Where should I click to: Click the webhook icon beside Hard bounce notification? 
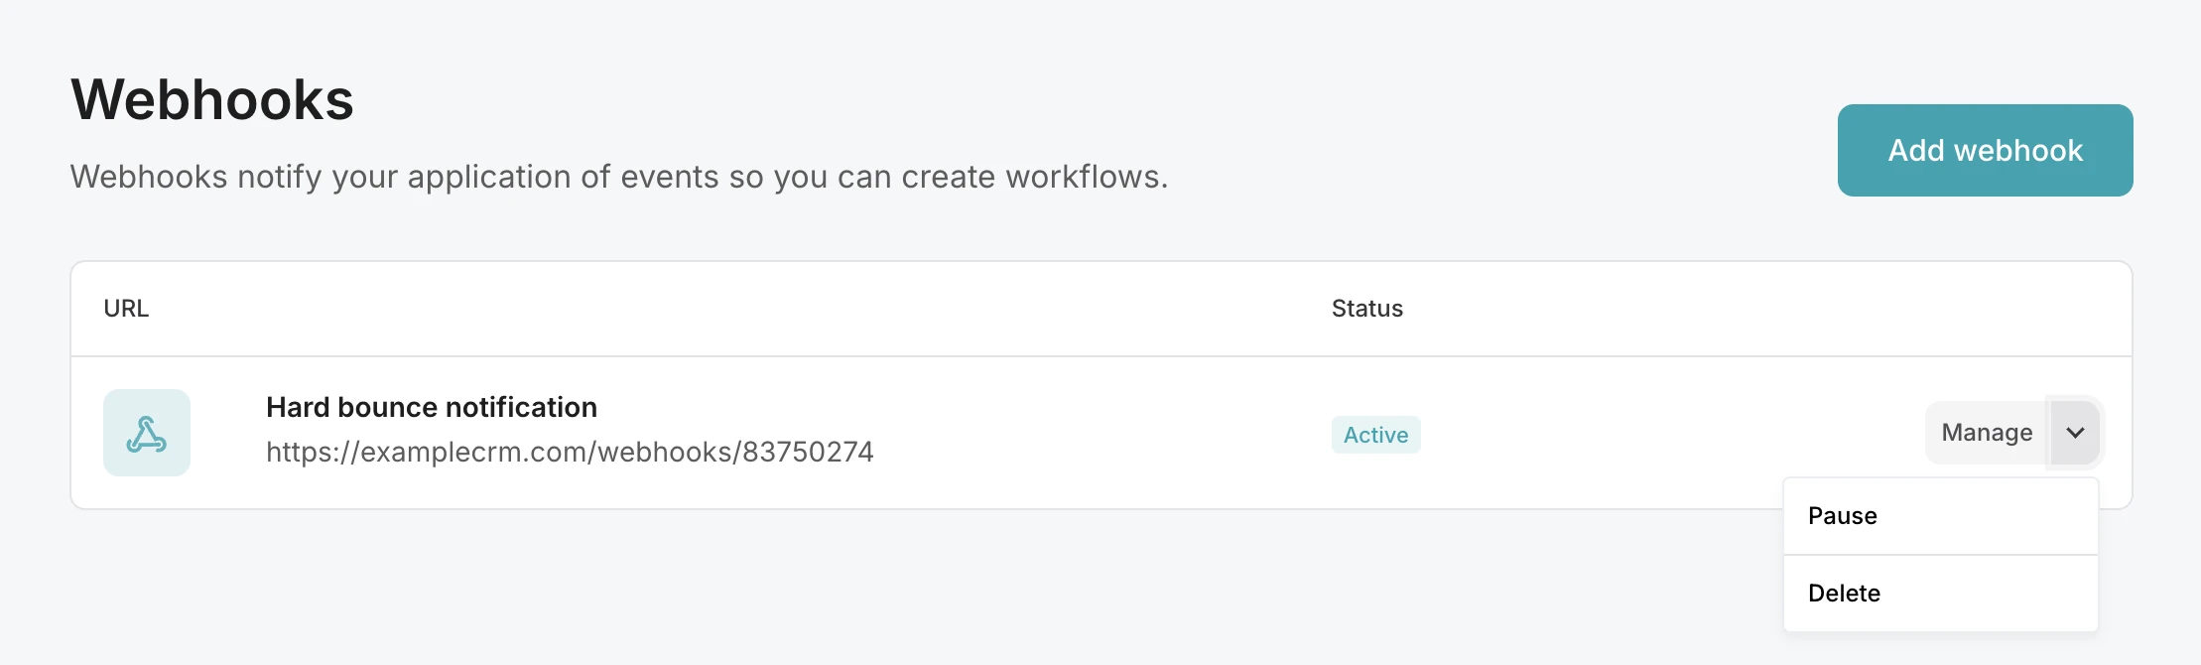(x=147, y=433)
